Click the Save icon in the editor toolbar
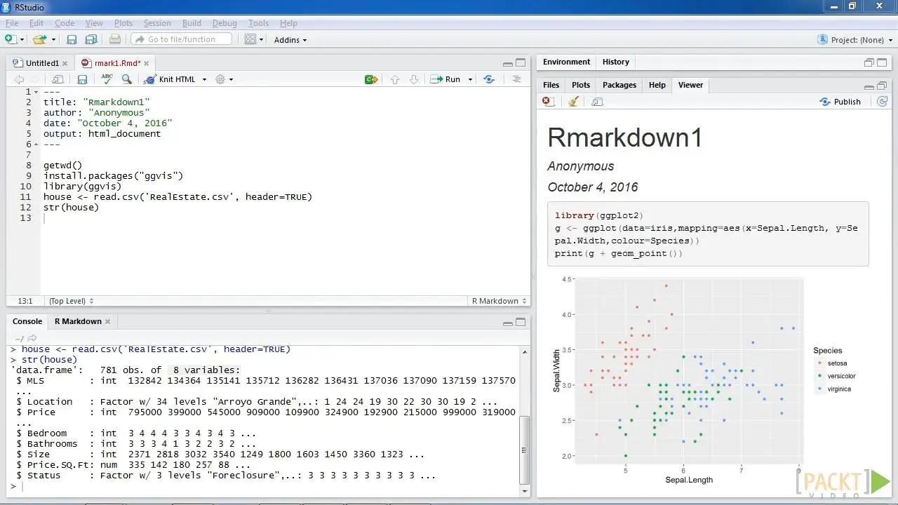898x505 pixels. tap(82, 79)
